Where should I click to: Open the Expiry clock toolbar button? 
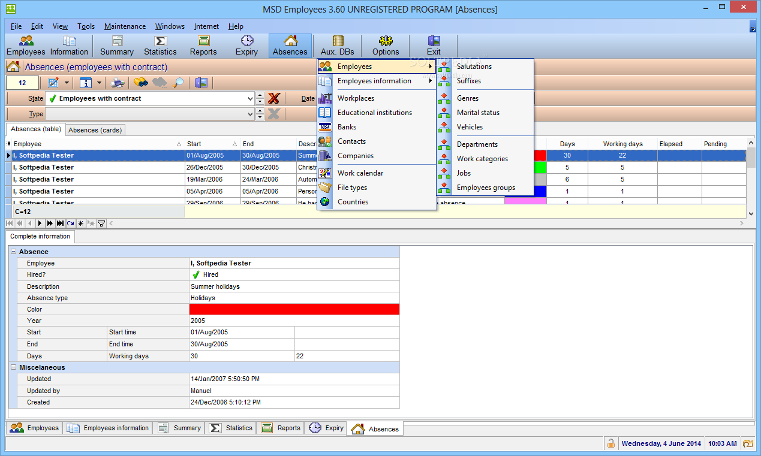(246, 46)
